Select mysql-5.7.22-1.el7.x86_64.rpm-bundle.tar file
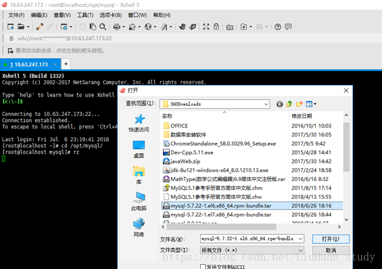The image size is (382, 269). (217, 215)
